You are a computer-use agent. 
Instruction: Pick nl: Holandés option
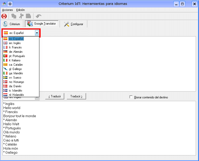pyautogui.click(x=21, y=95)
